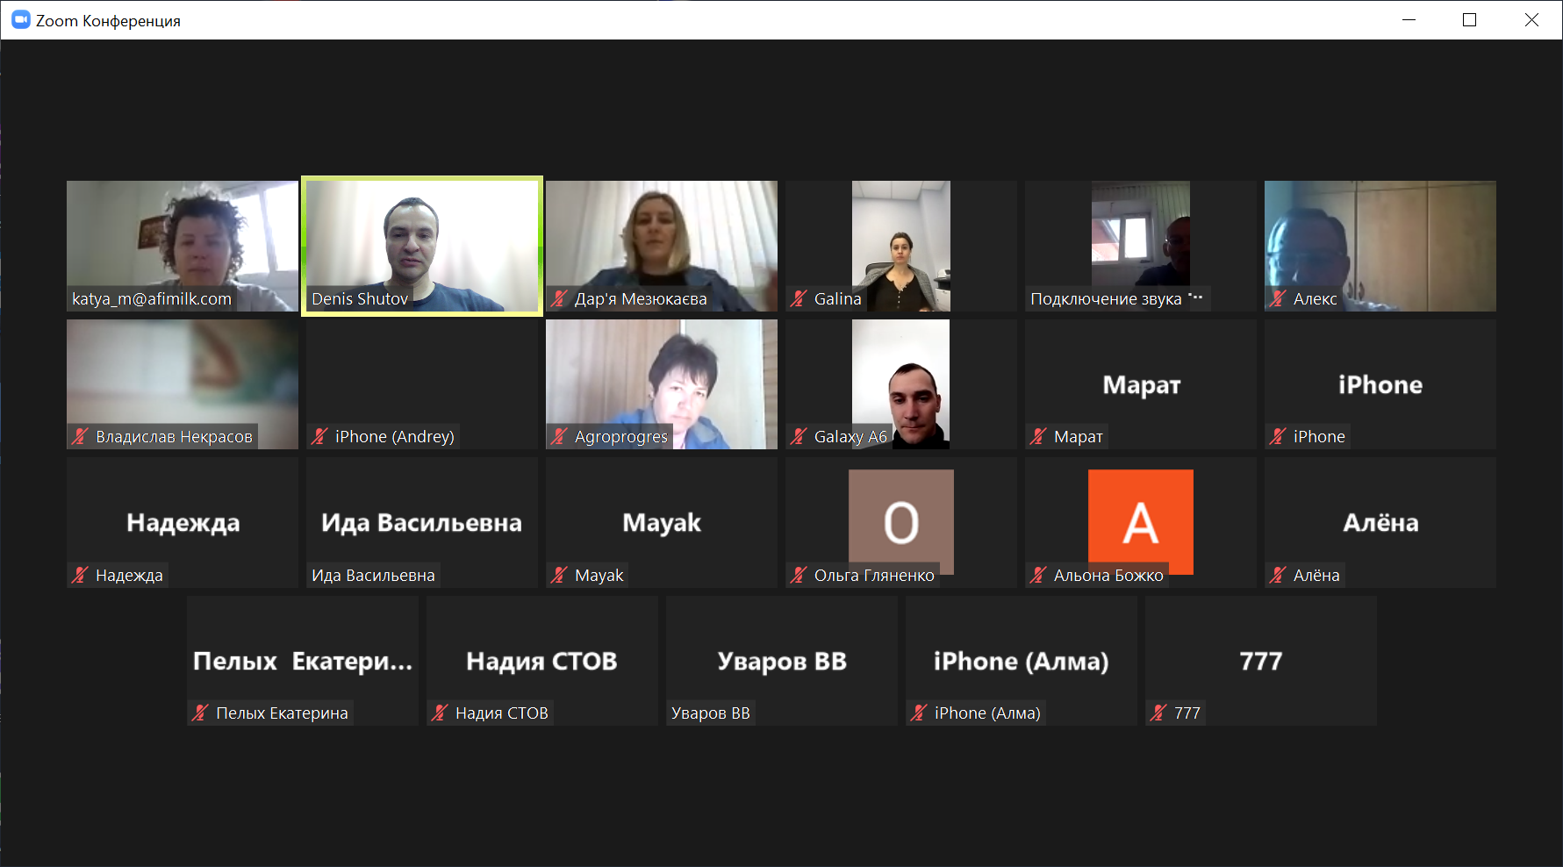The image size is (1563, 867).
Task: Click the muted microphone icon next to Galina
Action: click(x=798, y=299)
